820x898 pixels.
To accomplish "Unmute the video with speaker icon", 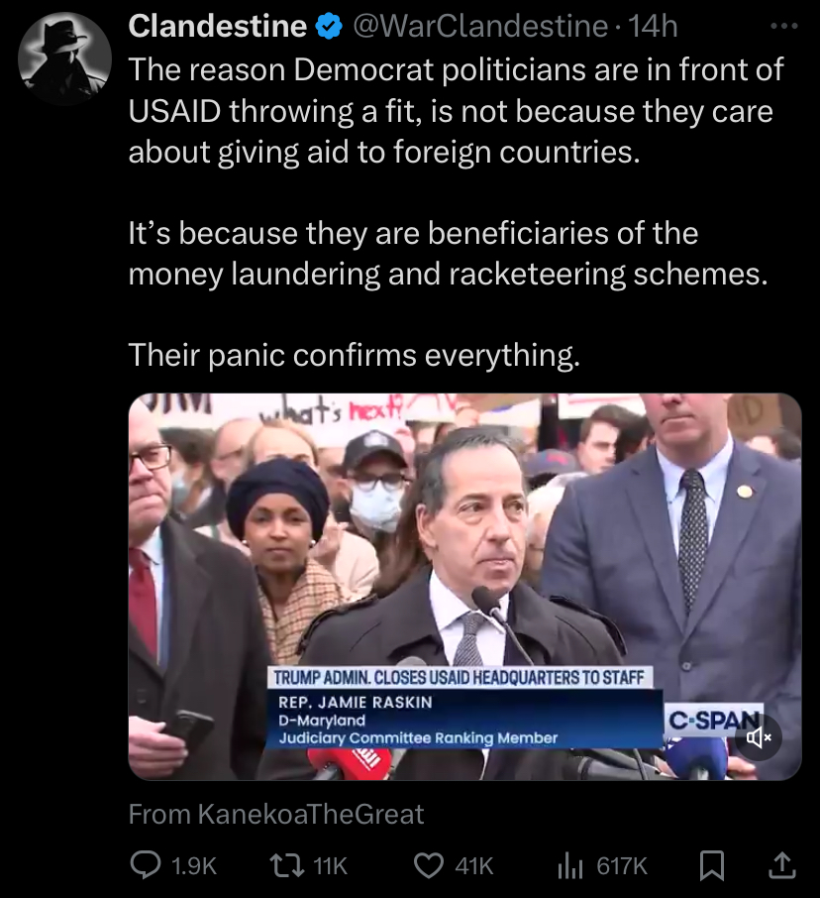I will 759,737.
